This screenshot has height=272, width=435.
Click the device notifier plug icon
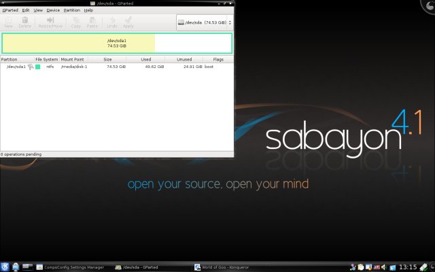click(x=423, y=267)
